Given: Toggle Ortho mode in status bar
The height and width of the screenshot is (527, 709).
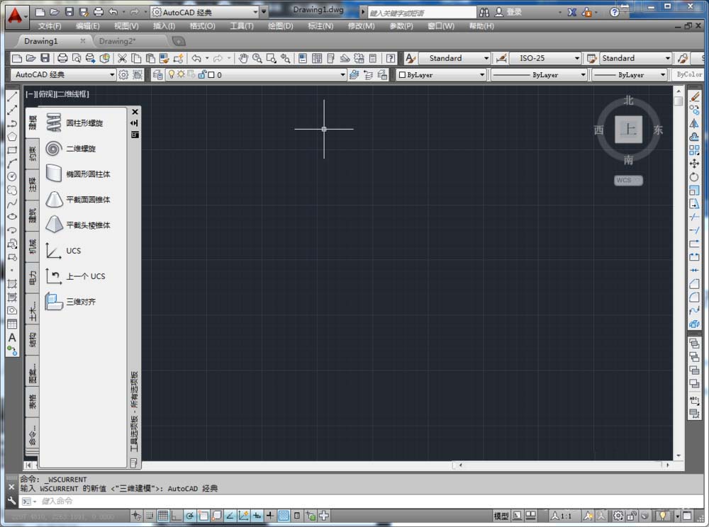Looking at the screenshot, I should pyautogui.click(x=177, y=516).
